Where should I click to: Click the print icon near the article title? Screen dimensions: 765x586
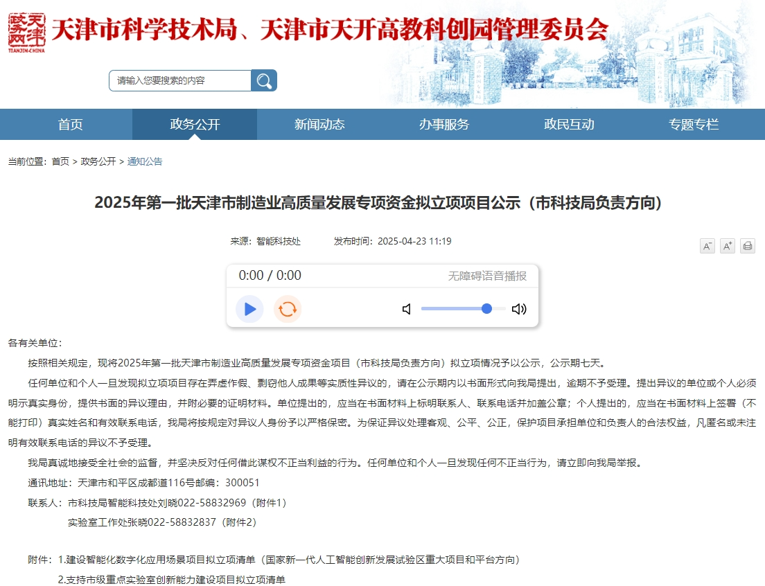pyautogui.click(x=747, y=246)
